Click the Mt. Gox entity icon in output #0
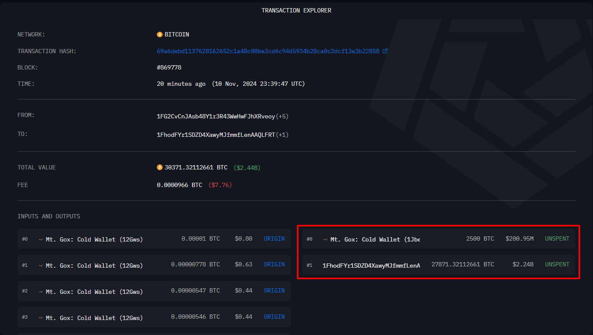Image resolution: width=593 pixels, height=335 pixels. [x=325, y=239]
